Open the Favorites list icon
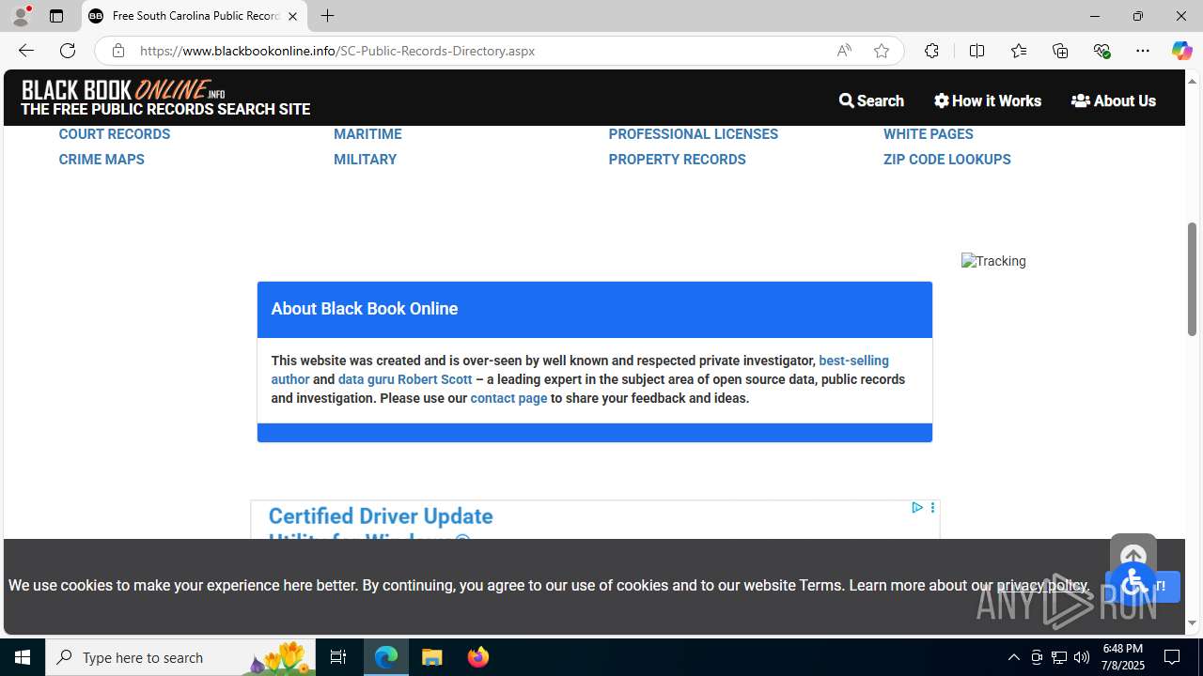The height and width of the screenshot is (676, 1203). click(x=1019, y=51)
